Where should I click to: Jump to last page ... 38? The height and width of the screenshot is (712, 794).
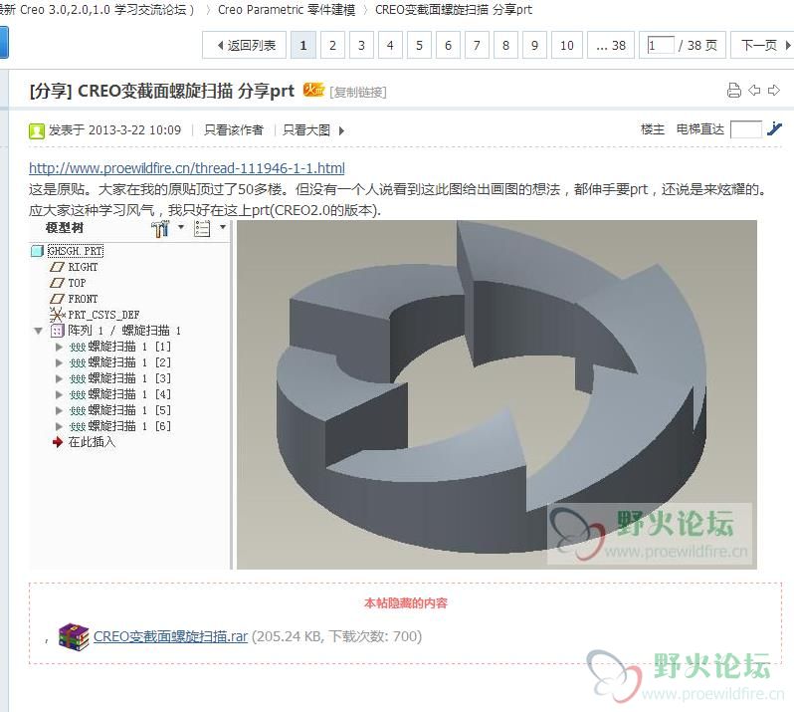[x=611, y=45]
